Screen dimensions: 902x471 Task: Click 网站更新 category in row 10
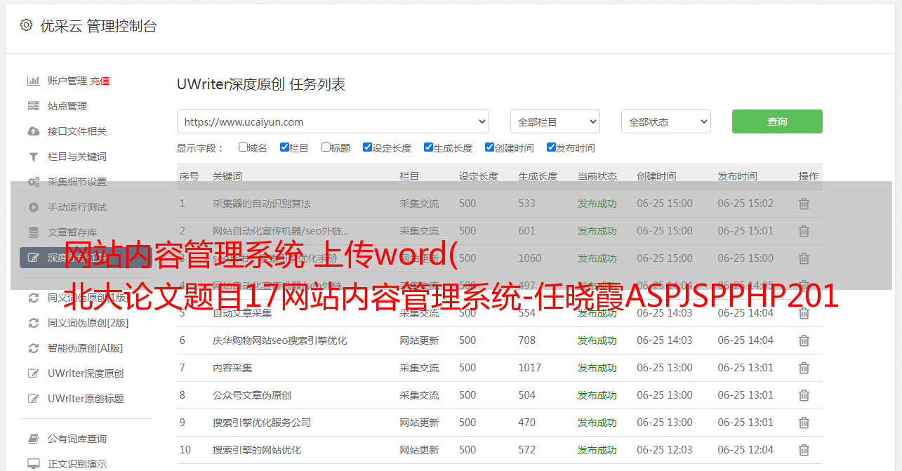(419, 450)
